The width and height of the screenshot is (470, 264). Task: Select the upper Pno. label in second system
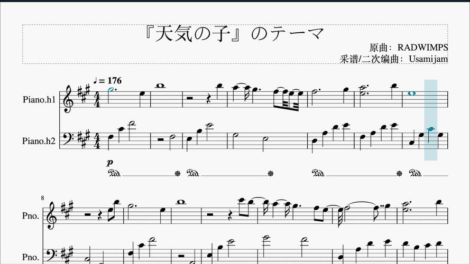(x=31, y=216)
